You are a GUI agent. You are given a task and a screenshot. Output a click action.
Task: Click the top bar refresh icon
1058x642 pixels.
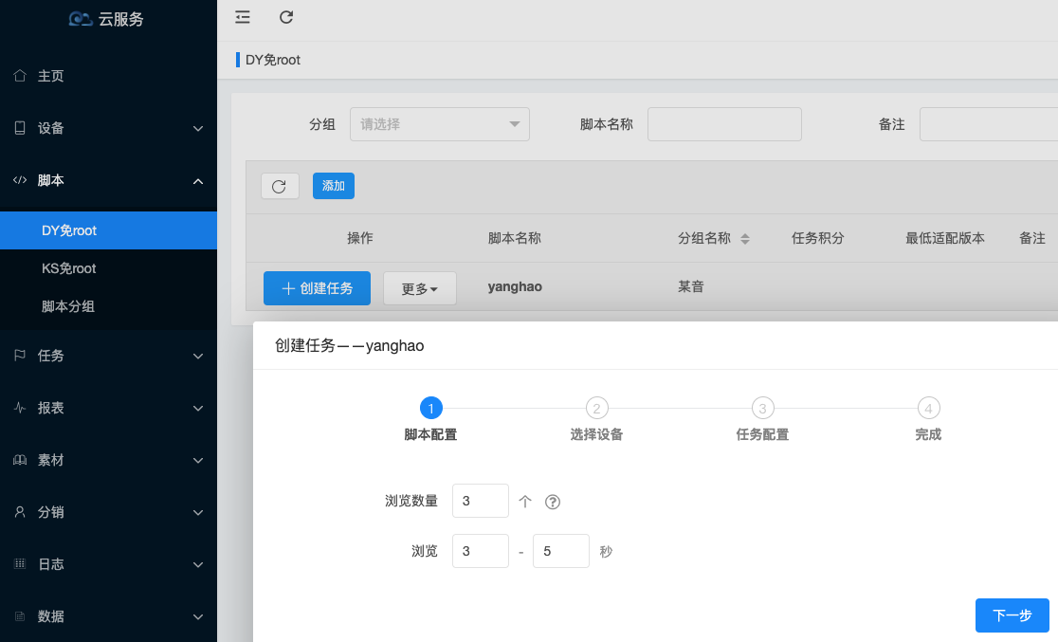(x=286, y=17)
